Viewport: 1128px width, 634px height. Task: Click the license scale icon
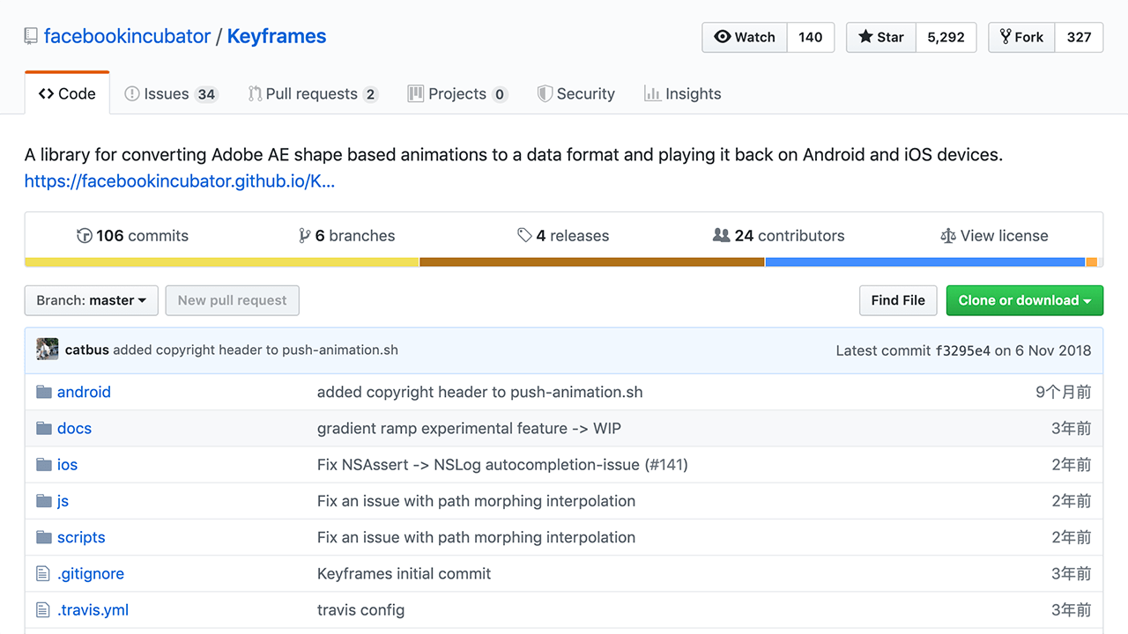pos(948,235)
